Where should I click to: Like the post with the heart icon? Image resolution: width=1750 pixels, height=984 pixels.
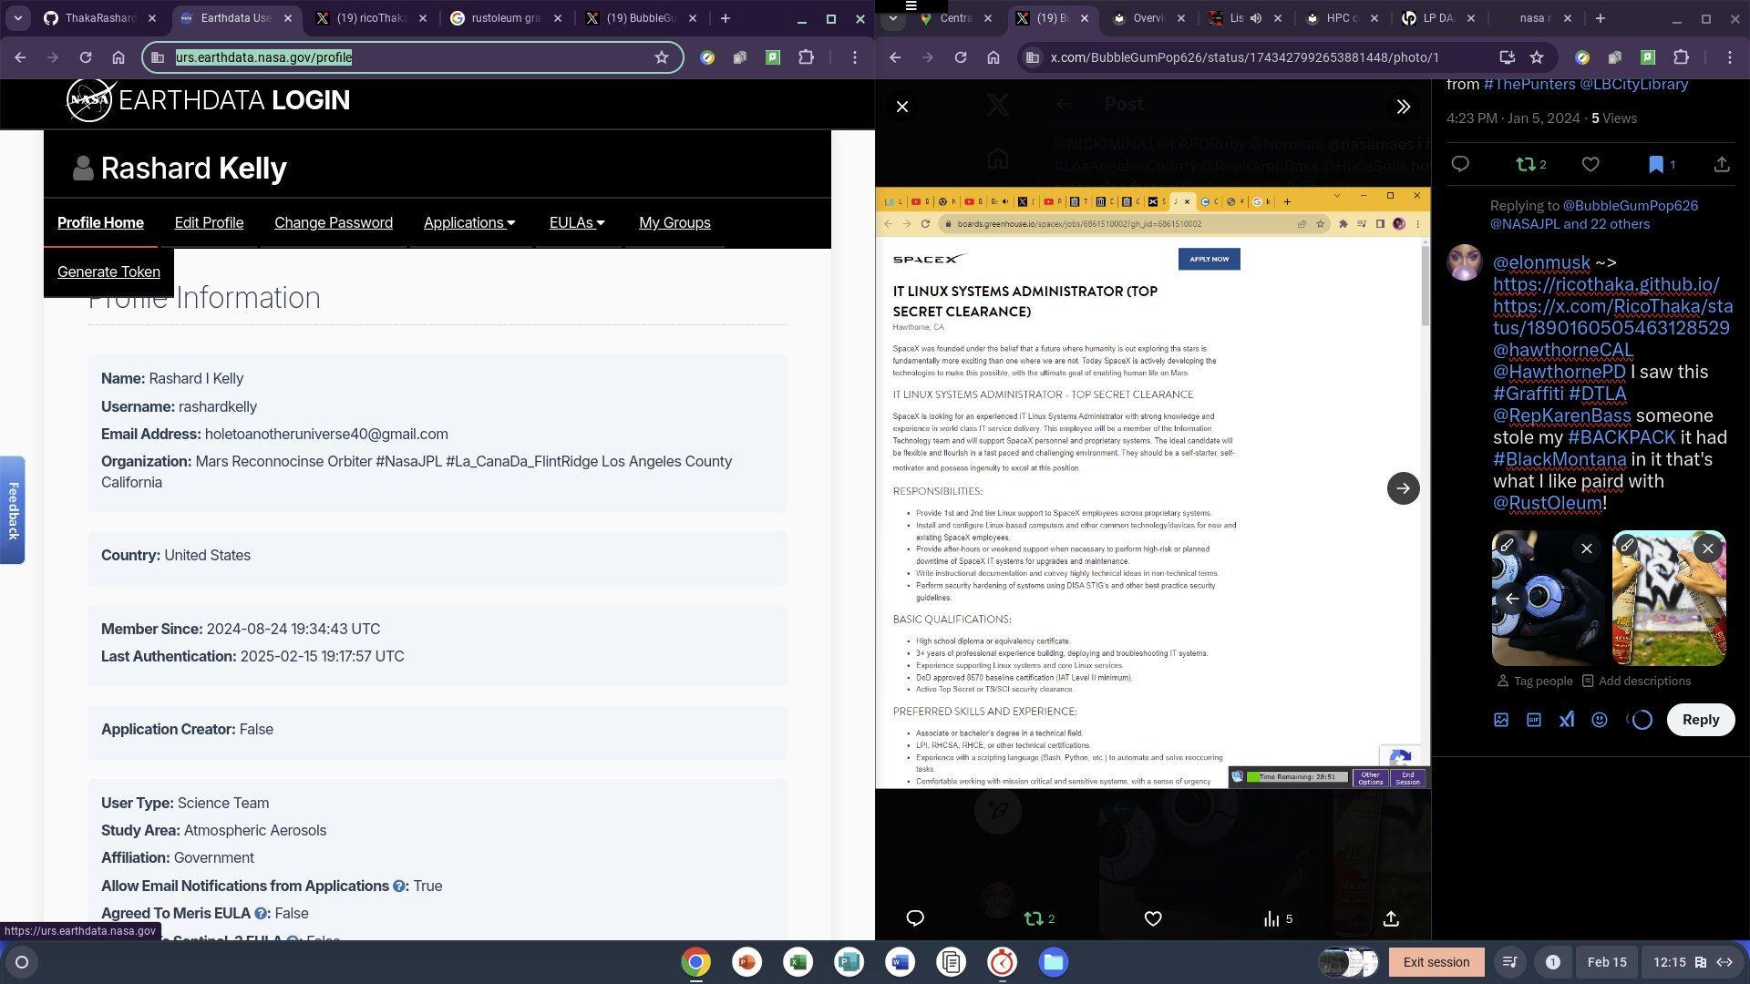(x=1590, y=165)
